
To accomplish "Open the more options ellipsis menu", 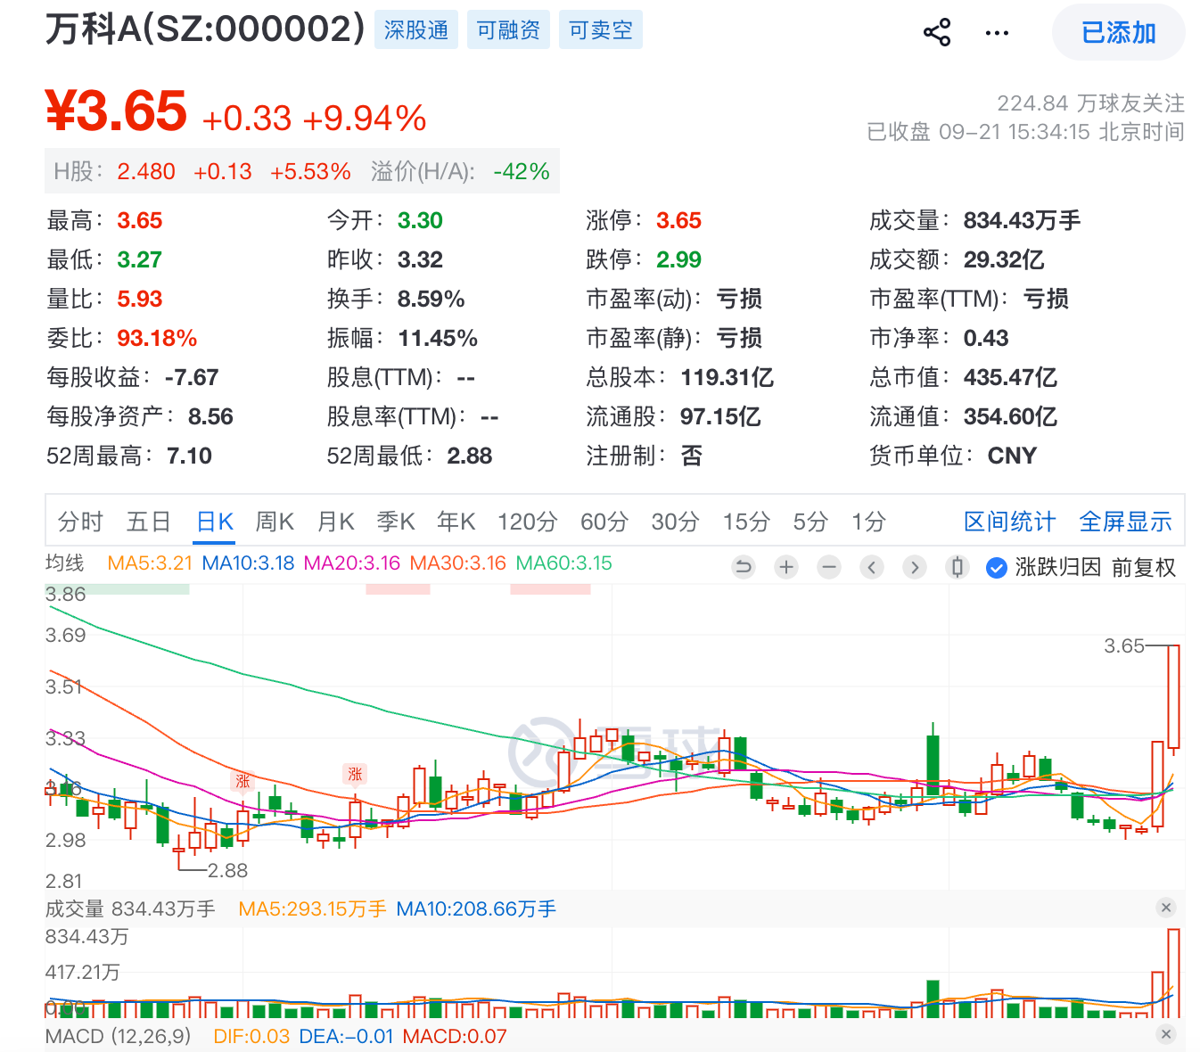I will 997,33.
